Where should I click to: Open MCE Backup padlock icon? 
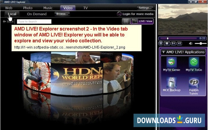[x=172, y=82]
